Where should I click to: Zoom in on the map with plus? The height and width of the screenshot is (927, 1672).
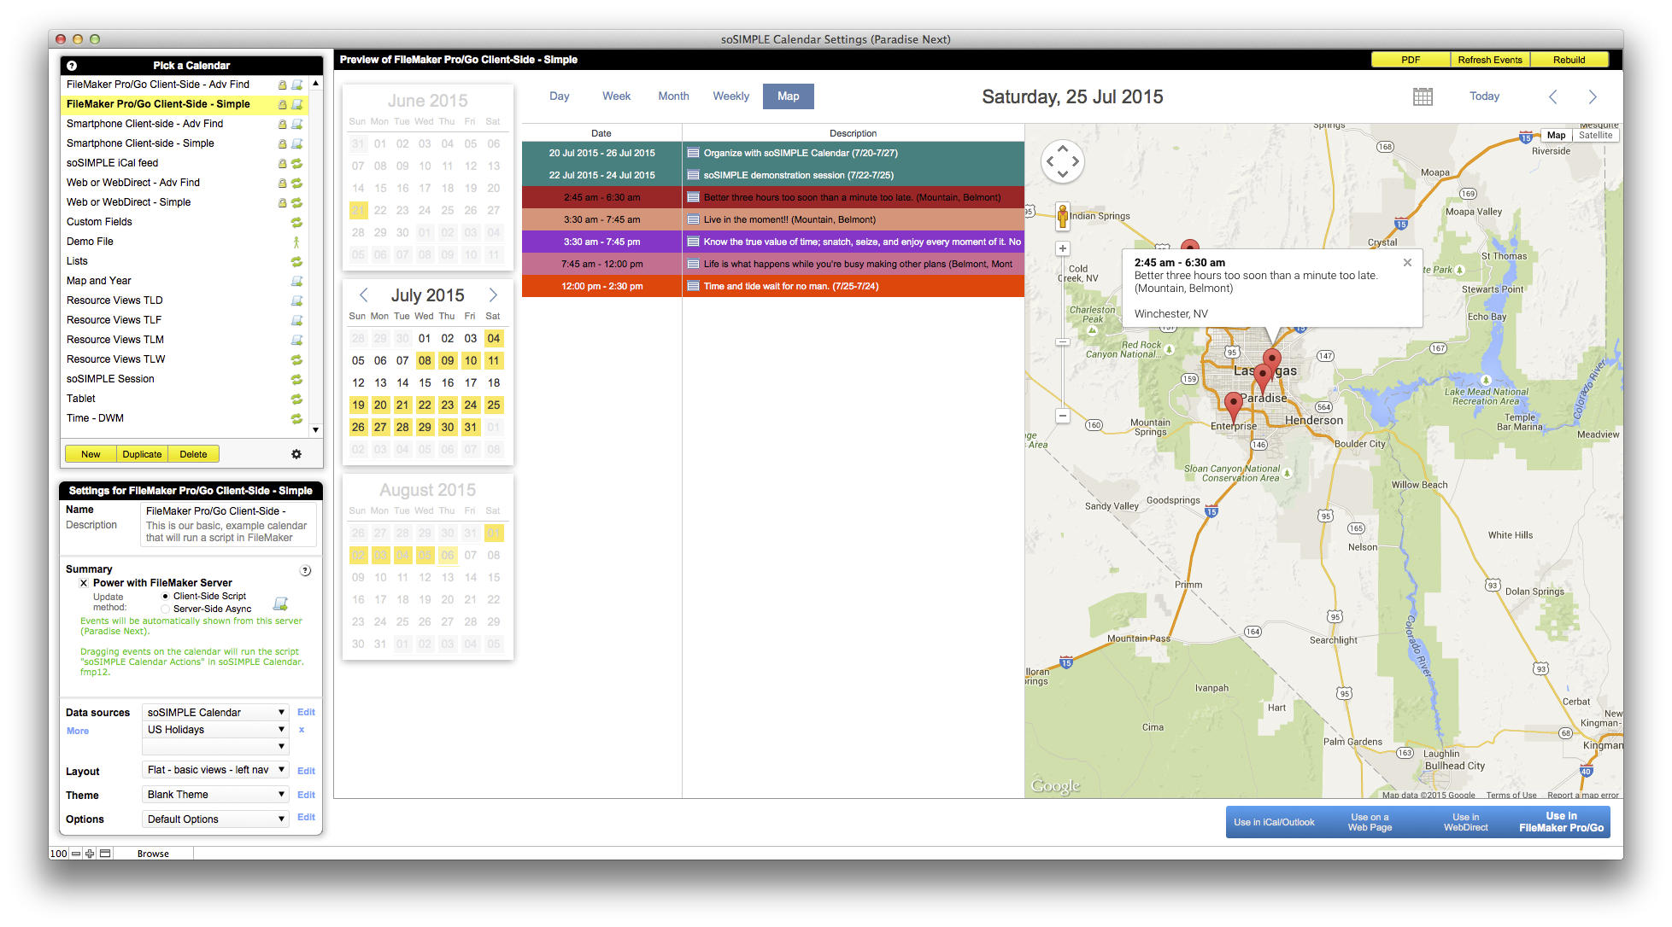tap(1062, 248)
